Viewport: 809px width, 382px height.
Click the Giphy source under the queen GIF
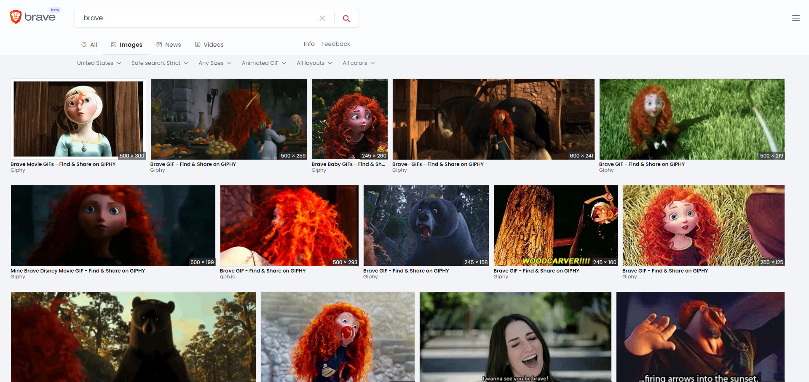(x=18, y=170)
